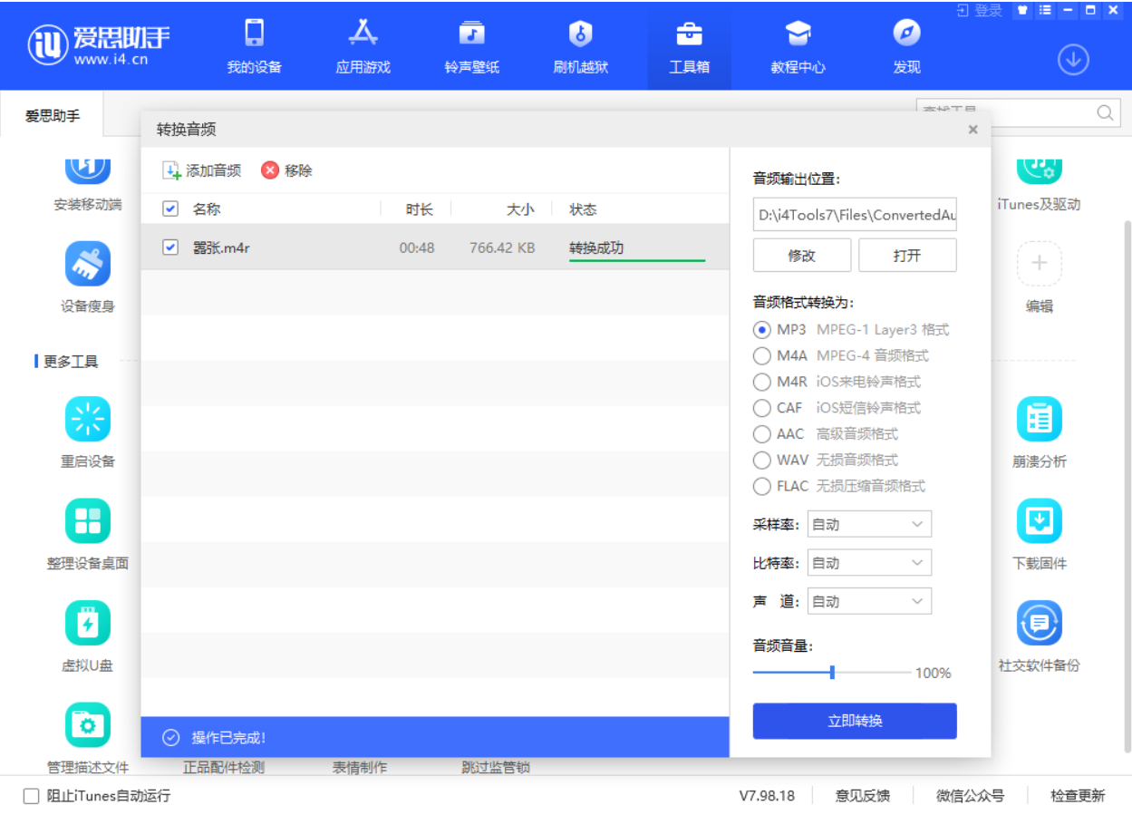Open the 铃声壁纸 section
The image size is (1132, 815).
pos(471,45)
